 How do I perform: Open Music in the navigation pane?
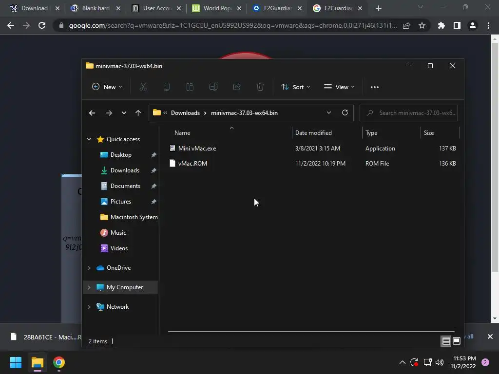(118, 233)
